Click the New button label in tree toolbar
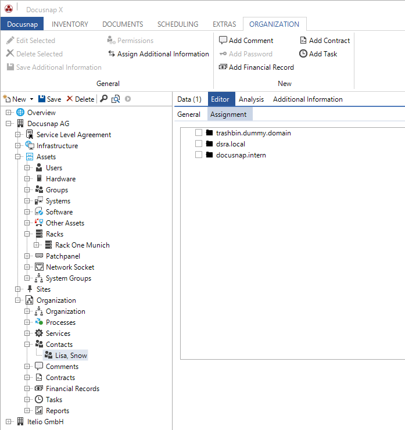 [19, 99]
